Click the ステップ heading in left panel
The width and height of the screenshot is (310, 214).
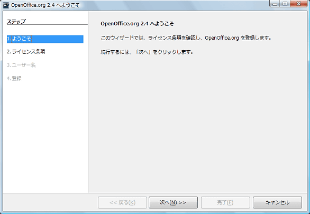click(x=16, y=21)
